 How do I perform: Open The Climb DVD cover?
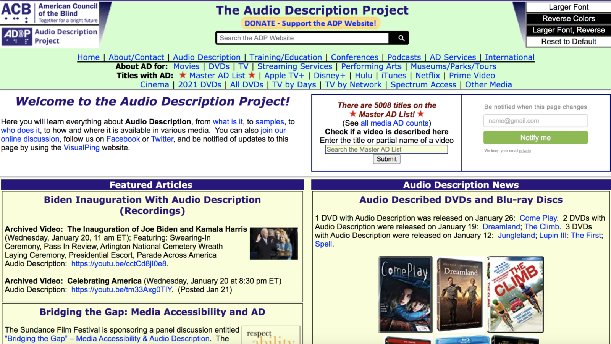click(515, 294)
